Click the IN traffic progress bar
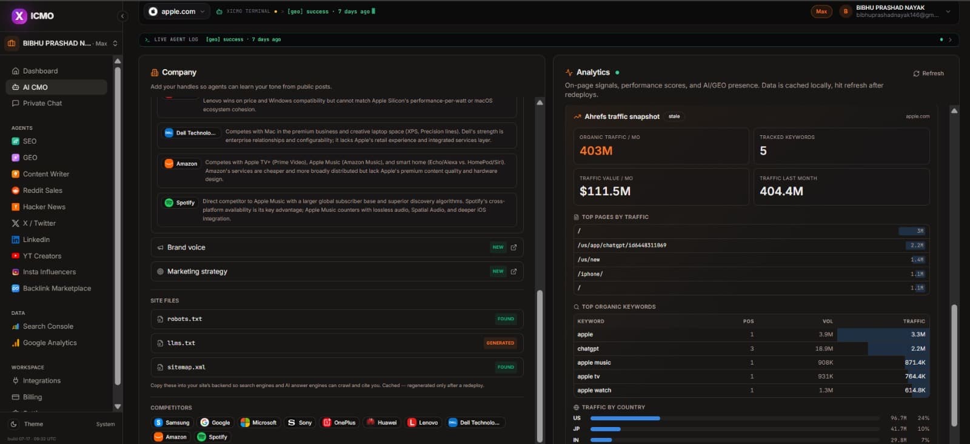 pos(735,440)
